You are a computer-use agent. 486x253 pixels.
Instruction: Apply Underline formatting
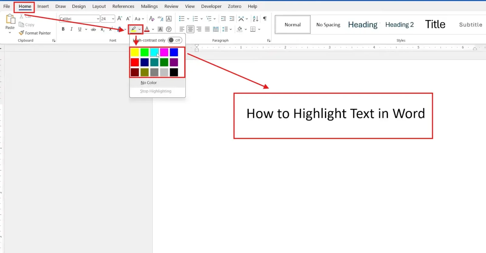[x=80, y=29]
